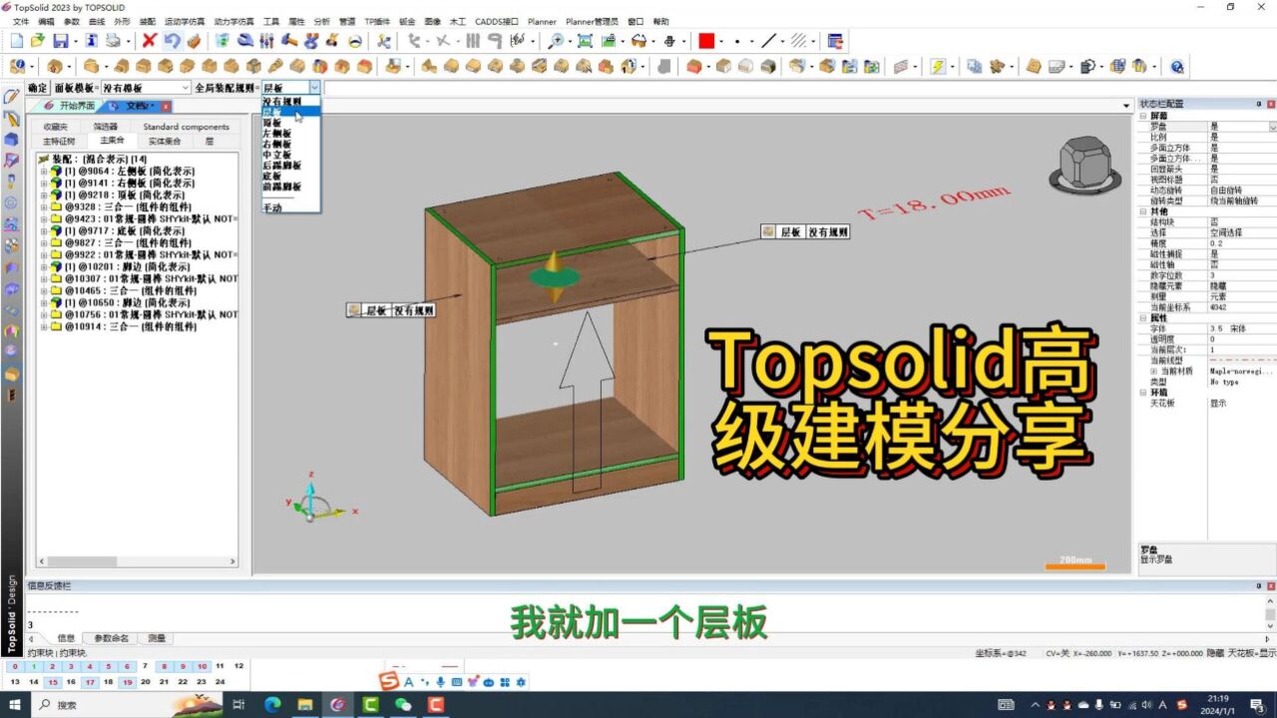1277x718 pixels.
Task: Click the new document icon in toolbar
Action: click(x=18, y=41)
